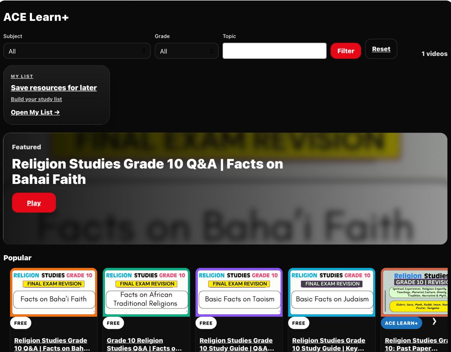The width and height of the screenshot is (451, 352).
Task: Click the ACE Learn+ page title
Action: pos(36,17)
